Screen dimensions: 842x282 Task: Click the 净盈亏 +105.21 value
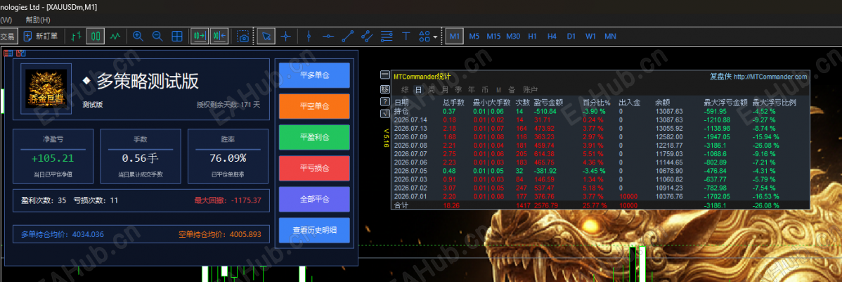[53, 158]
